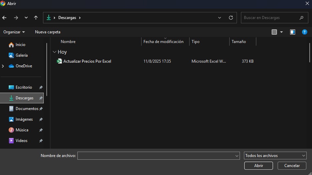Open the Organizar menu
The image size is (312, 175).
(14, 32)
